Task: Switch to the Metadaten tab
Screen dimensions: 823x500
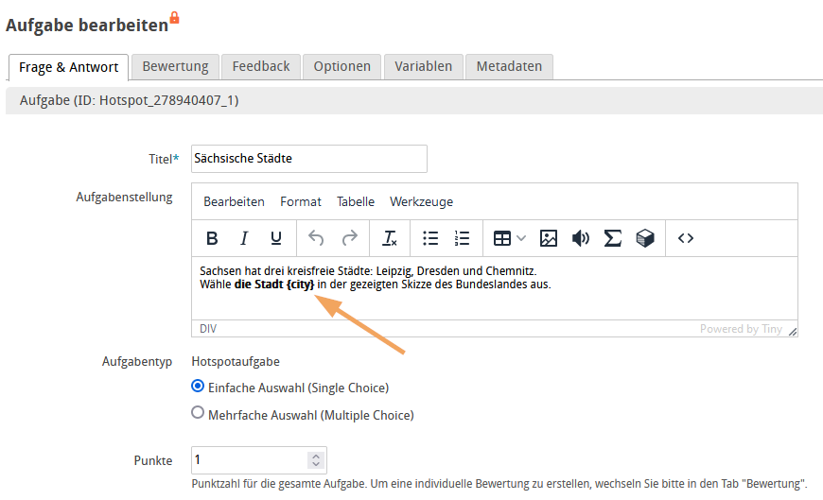Action: [x=509, y=66]
